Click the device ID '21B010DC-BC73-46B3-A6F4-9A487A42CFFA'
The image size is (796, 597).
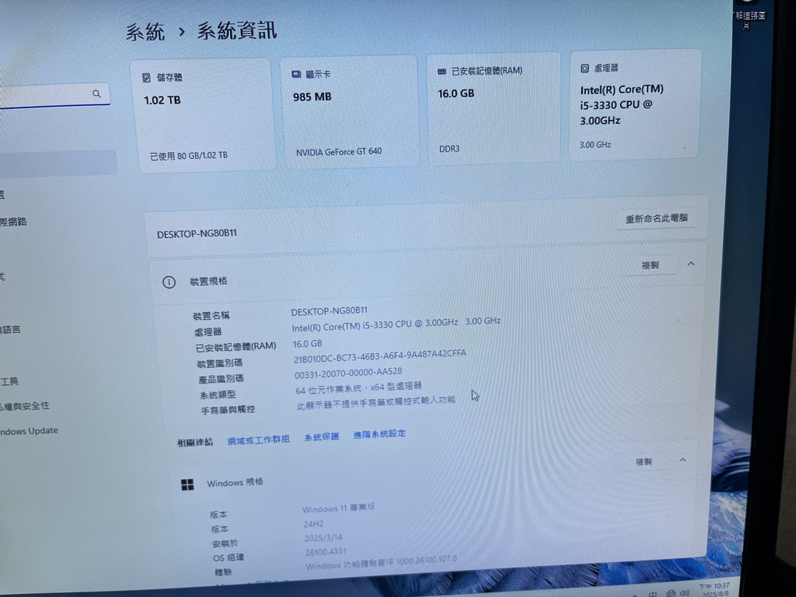pyautogui.click(x=380, y=356)
